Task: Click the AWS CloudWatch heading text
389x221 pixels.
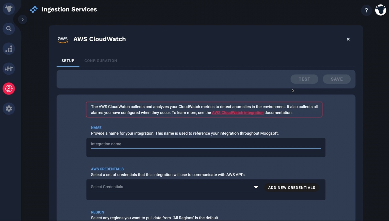Action: coord(100,39)
